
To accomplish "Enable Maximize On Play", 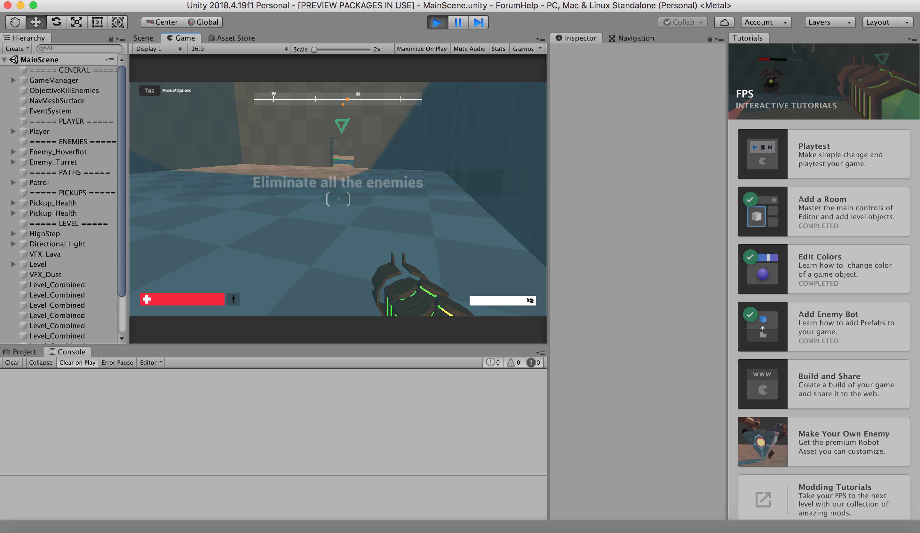I will point(422,49).
